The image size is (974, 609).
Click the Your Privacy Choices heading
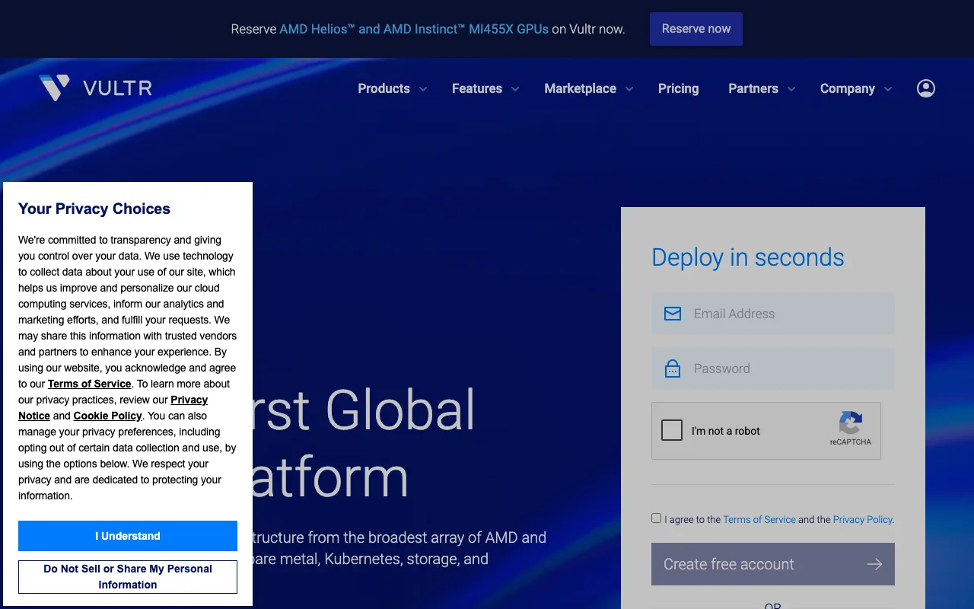(x=94, y=209)
